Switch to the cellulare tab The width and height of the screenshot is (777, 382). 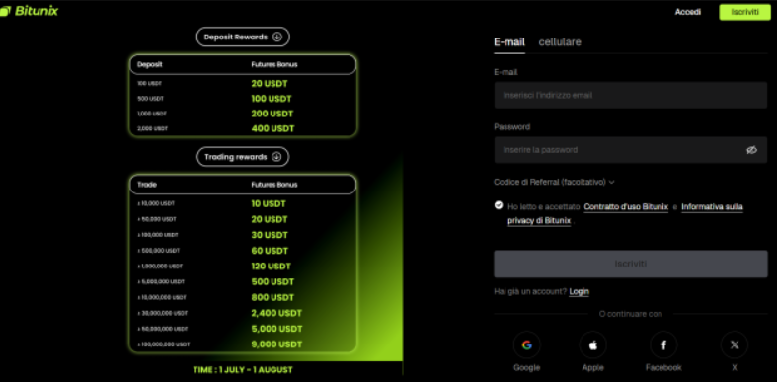coord(560,42)
